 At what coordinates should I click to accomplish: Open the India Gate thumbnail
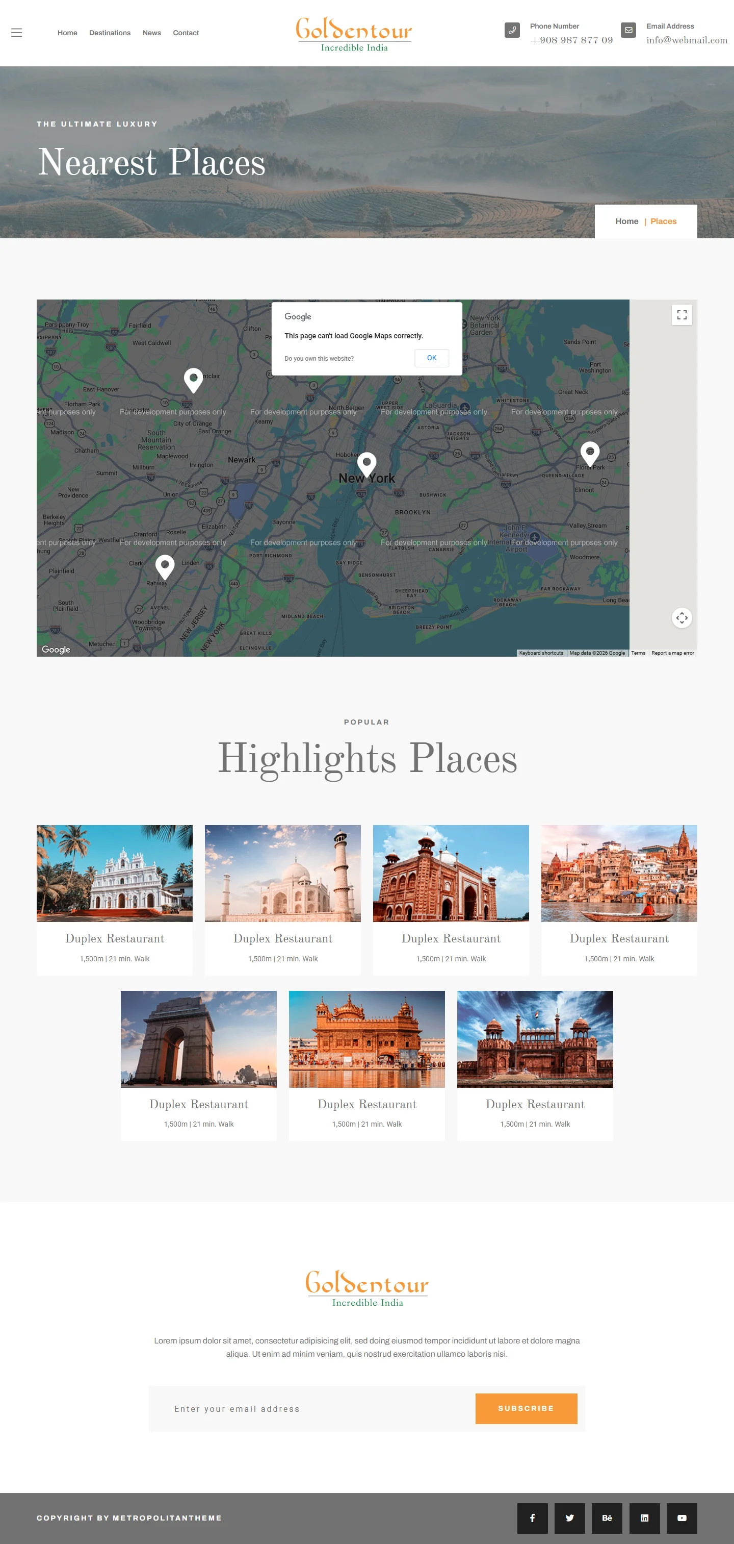(199, 1039)
